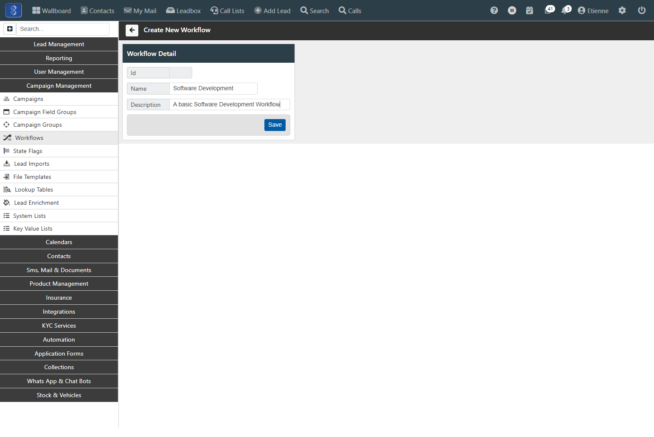Open notifications bell with 3 badge
The height and width of the screenshot is (437, 654).
click(566, 10)
